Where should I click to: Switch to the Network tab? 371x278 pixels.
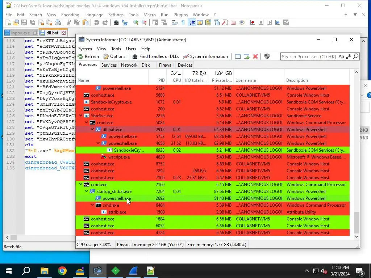pos(129,65)
